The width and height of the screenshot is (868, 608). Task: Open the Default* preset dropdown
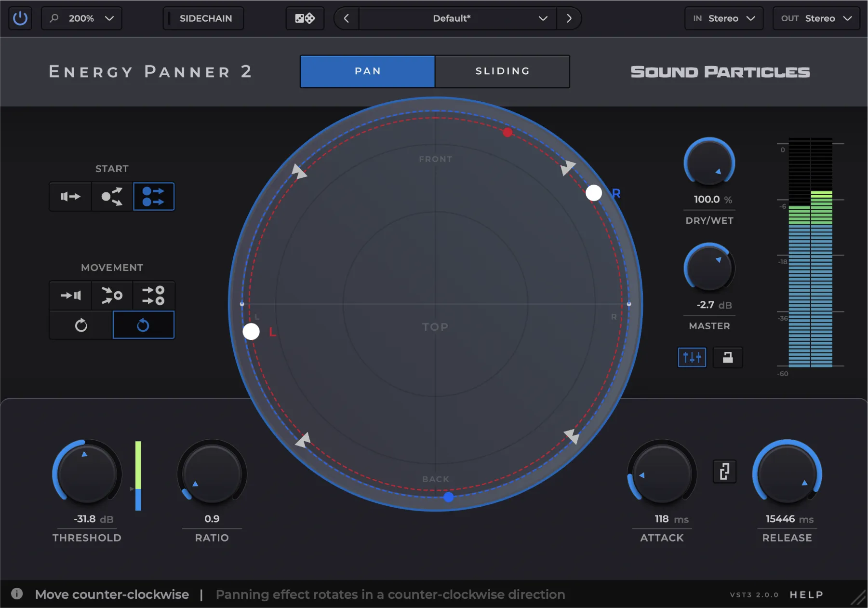(x=458, y=18)
